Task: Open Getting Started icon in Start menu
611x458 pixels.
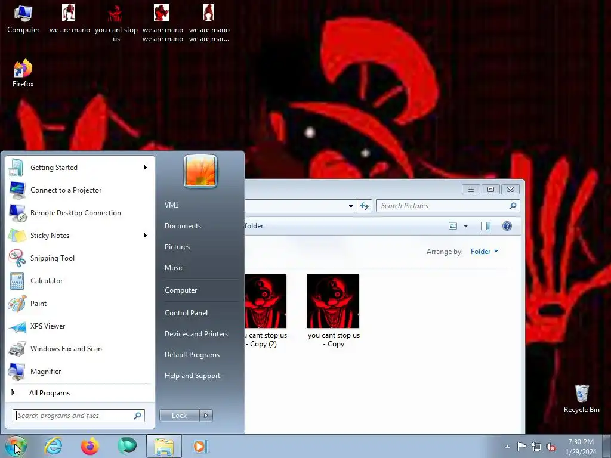Action: tap(16, 168)
